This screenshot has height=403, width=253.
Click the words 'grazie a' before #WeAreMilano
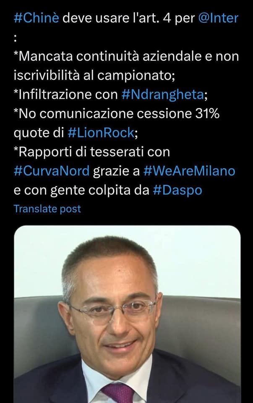tap(116, 171)
